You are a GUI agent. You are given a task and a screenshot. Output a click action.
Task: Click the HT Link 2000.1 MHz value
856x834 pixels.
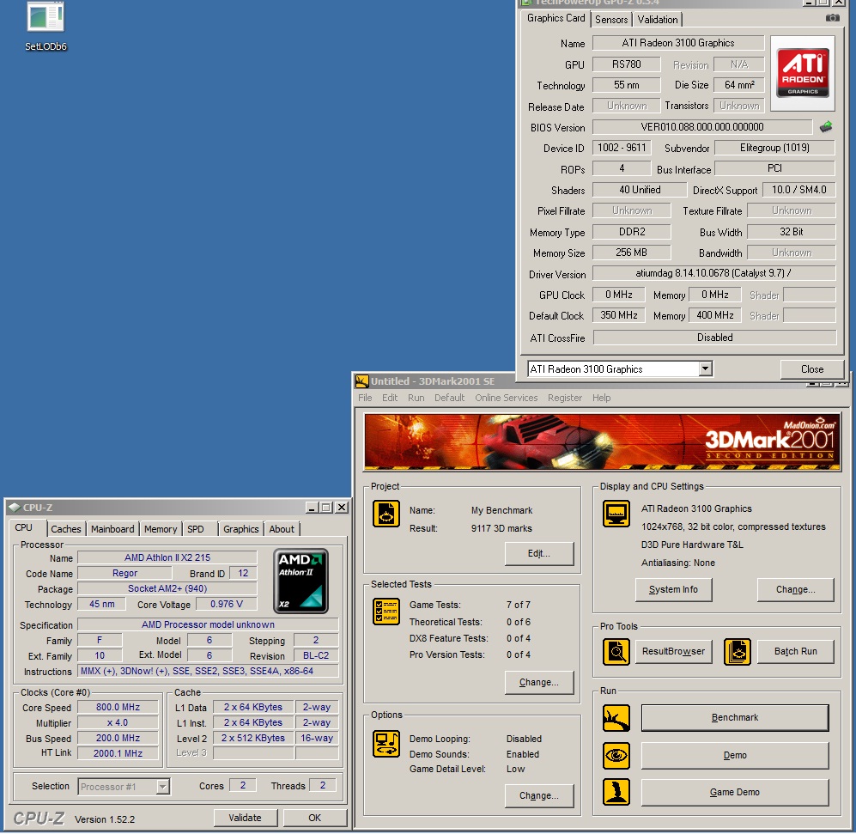coord(118,753)
